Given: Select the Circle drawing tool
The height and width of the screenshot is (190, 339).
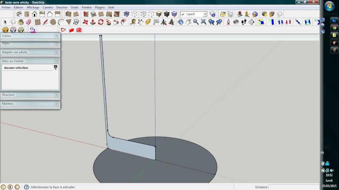Looking at the screenshot, I should 53,22.
